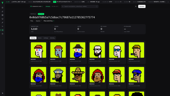Click last inscription #002880 ticker entry
Image resolution: width=170 pixels, height=96 pixels.
[93, 2]
